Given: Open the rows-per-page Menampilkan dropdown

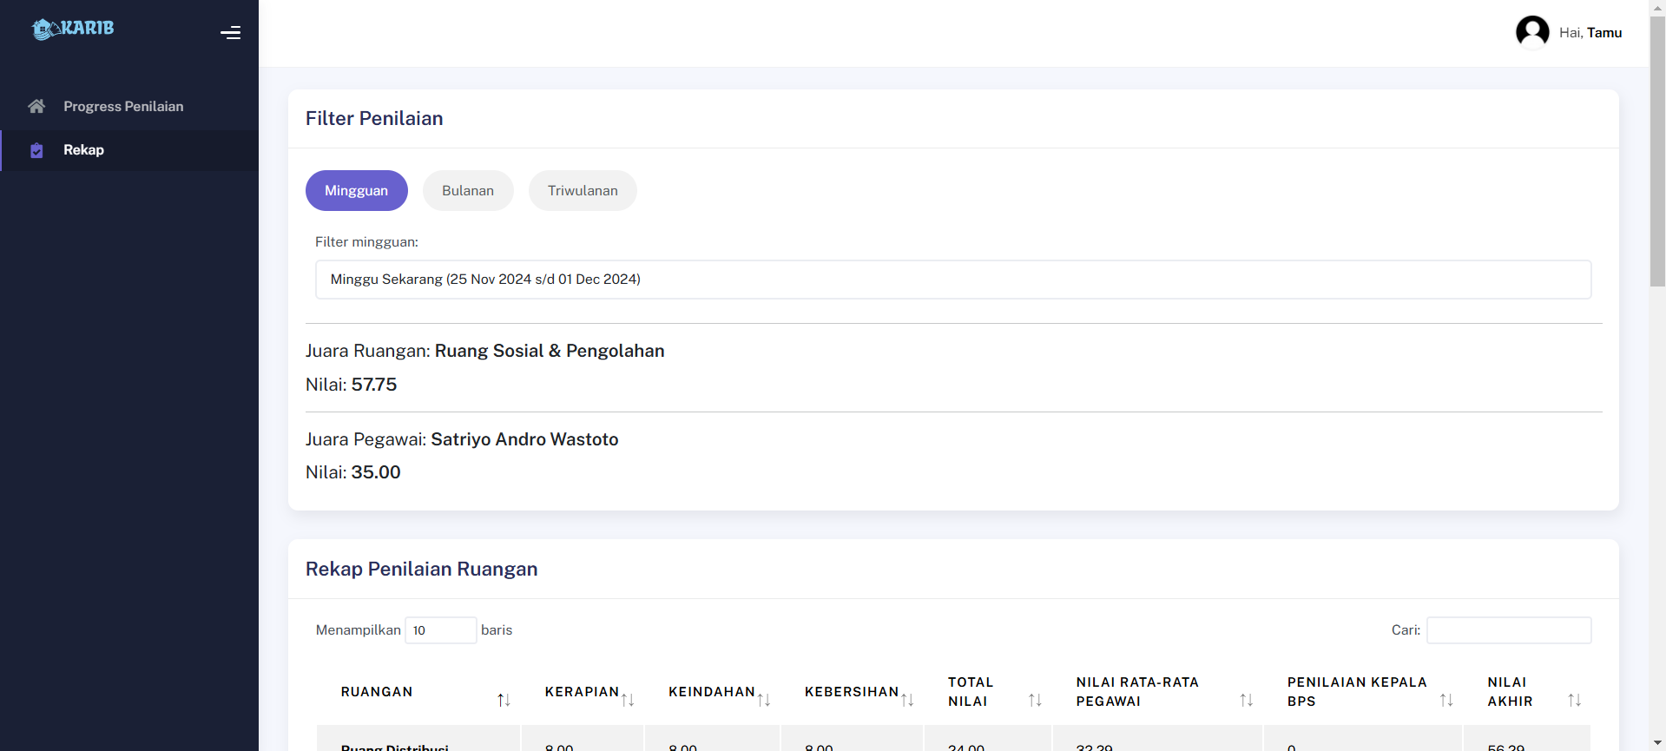Looking at the screenshot, I should [x=440, y=630].
